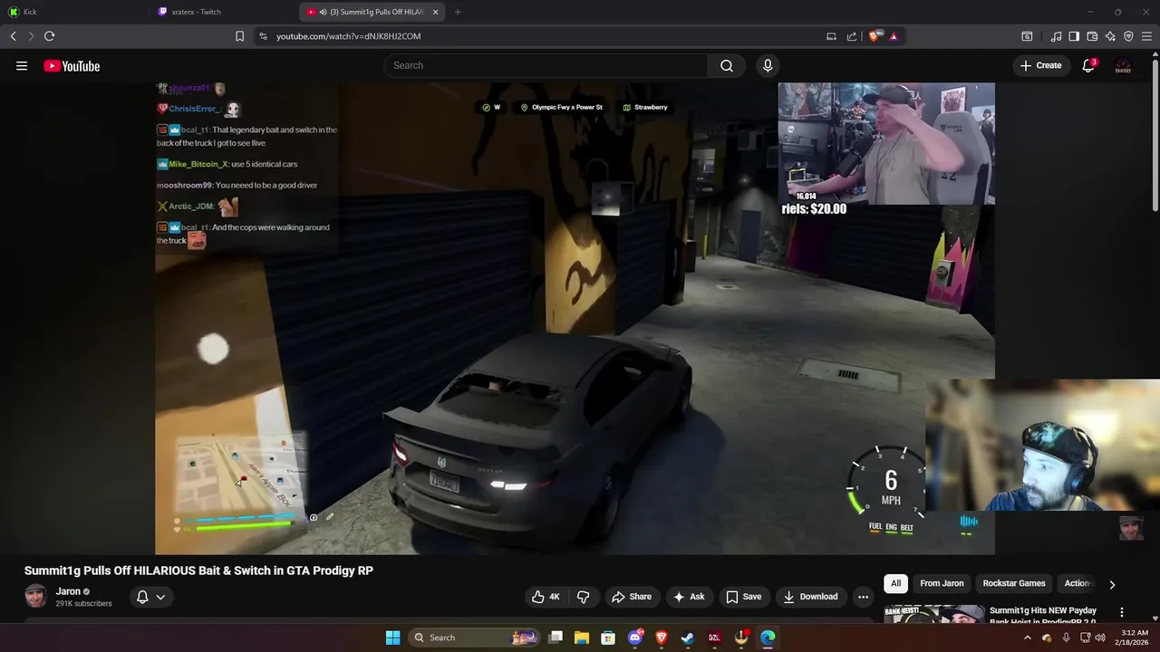Open Steam from taskbar
The height and width of the screenshot is (652, 1160).
(688, 638)
